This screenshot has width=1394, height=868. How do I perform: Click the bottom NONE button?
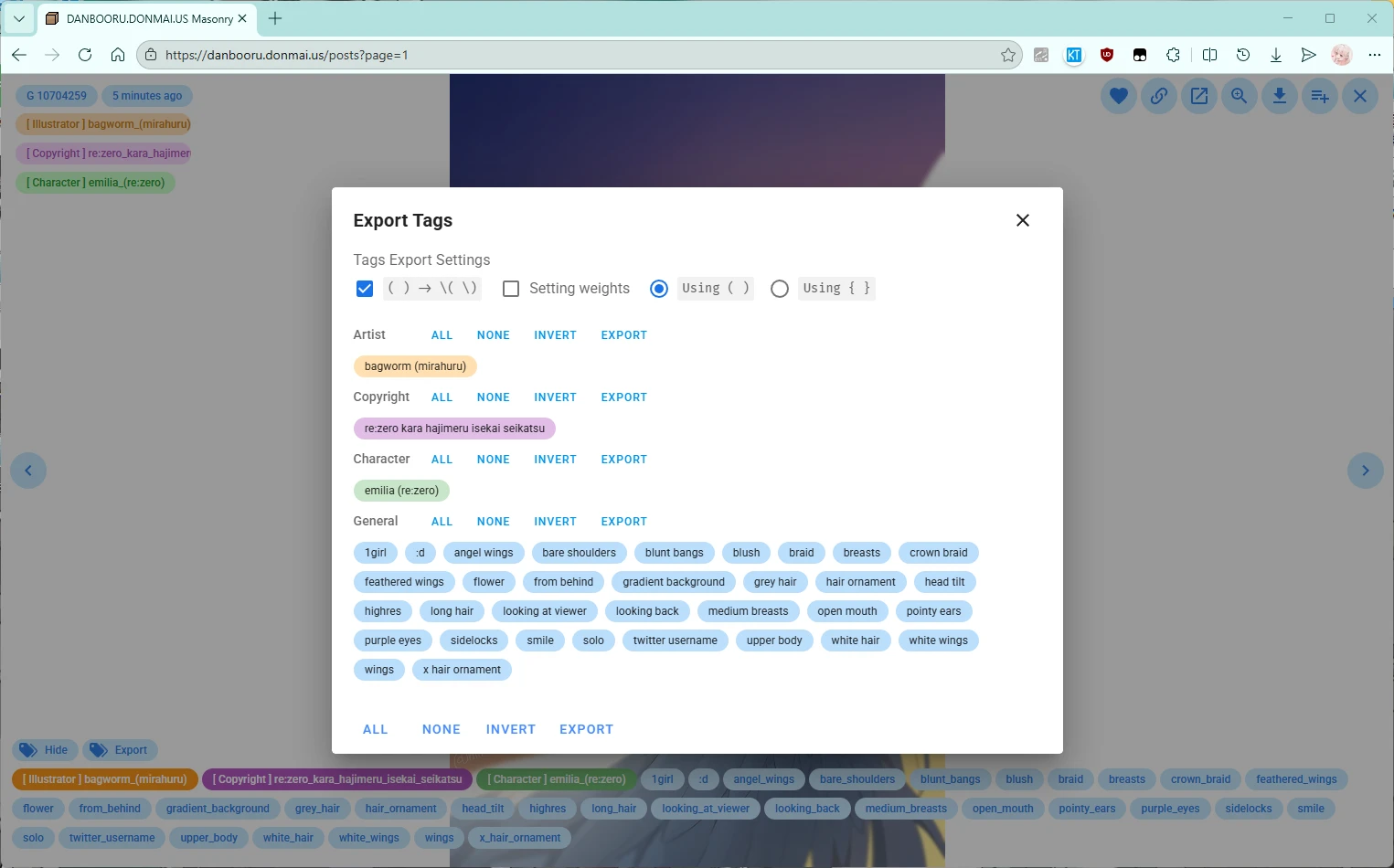pos(442,729)
